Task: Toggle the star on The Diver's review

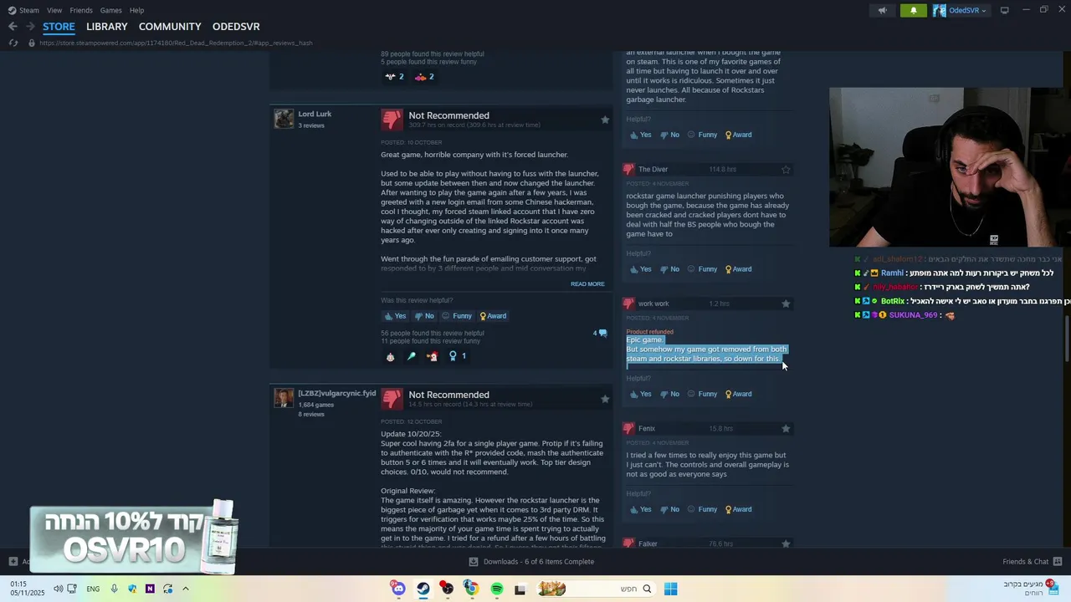Action: click(786, 170)
